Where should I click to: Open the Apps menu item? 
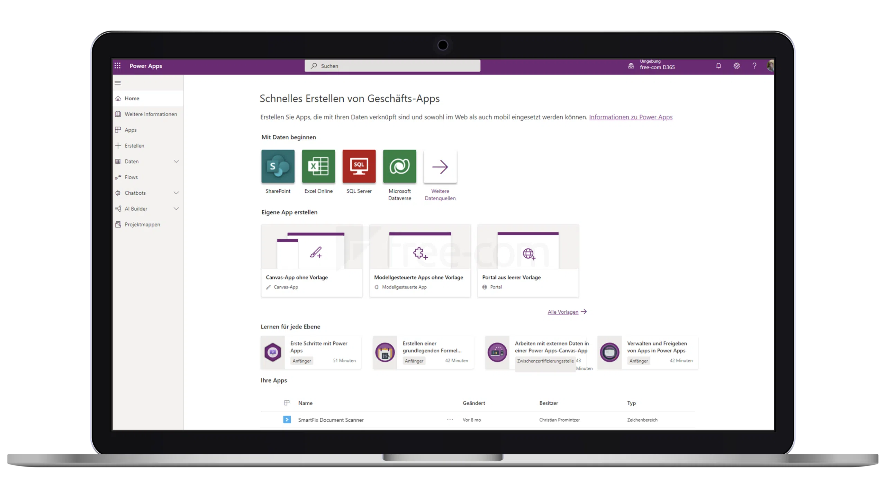[x=130, y=130]
